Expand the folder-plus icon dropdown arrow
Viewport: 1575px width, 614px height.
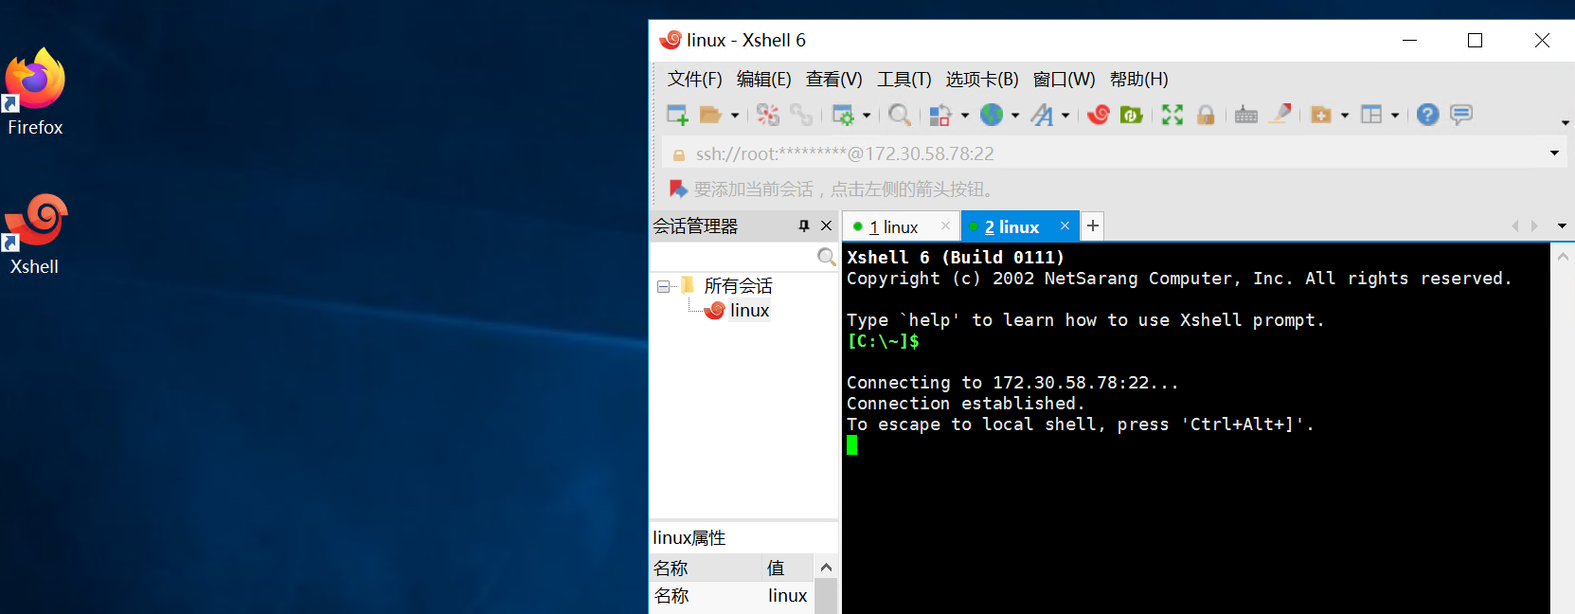click(x=1345, y=116)
